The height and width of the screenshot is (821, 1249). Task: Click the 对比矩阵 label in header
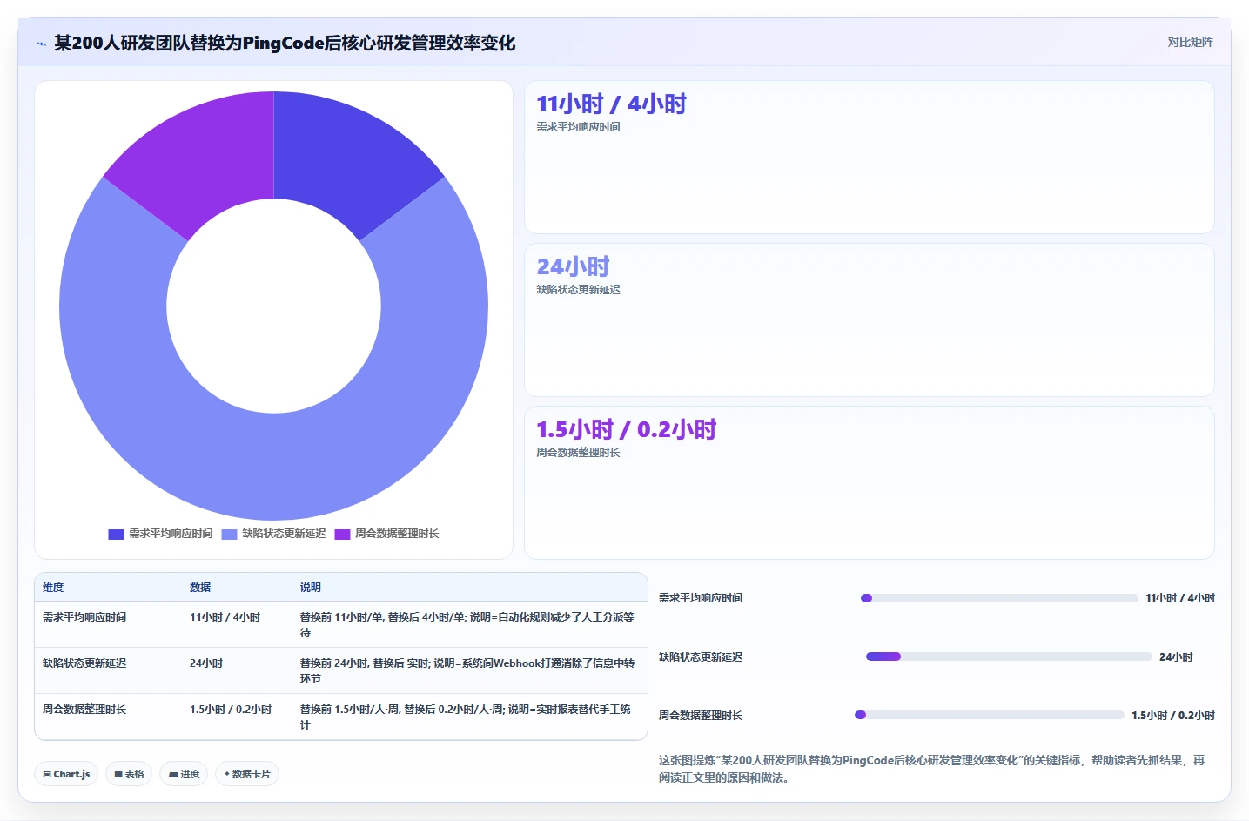pyautogui.click(x=1190, y=42)
